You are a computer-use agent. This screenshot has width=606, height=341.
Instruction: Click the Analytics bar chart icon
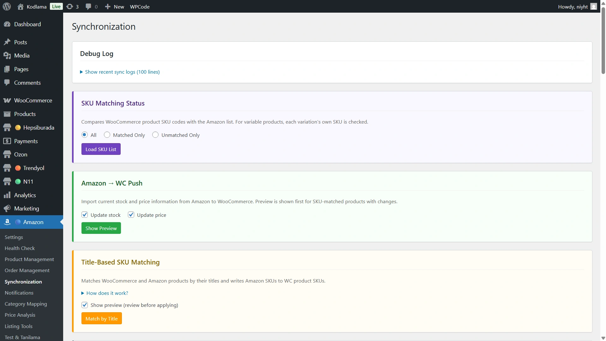tap(7, 195)
